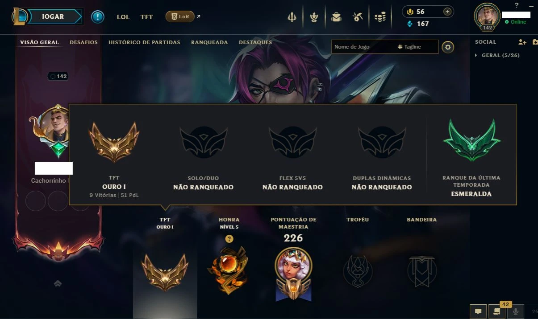The width and height of the screenshot is (538, 319).
Task: Expand the profile banner chevron
Action: pos(58,283)
